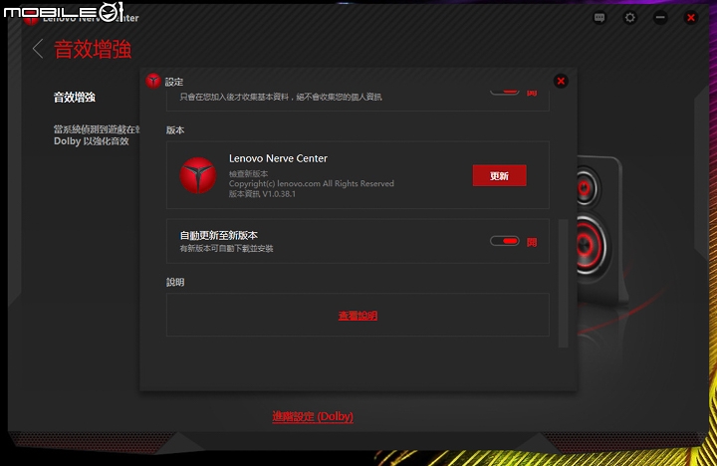Viewport: 717px width, 466px height.
Task: Open the settings gear icon
Action: [630, 18]
